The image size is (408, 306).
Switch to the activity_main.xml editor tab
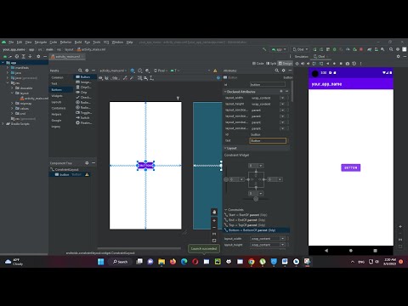(67, 57)
